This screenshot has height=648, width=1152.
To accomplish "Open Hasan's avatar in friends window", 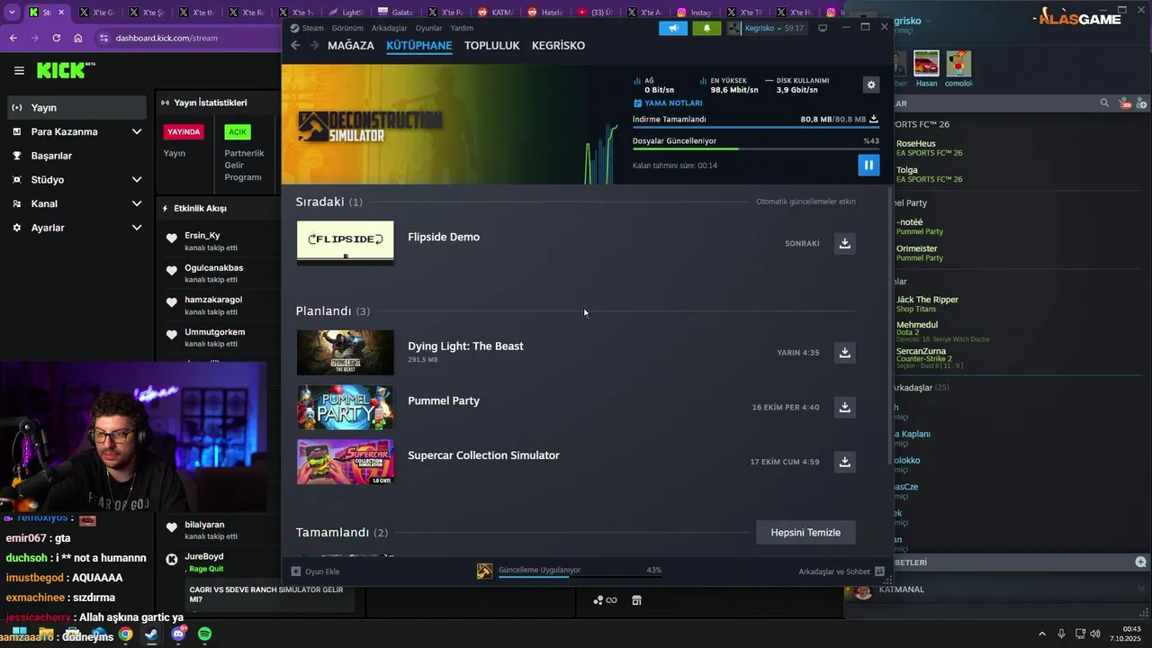I will point(926,63).
